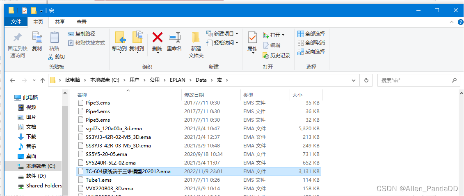Screen dimensions: 464x196
Task: Select file SS5Y5-20-05.ema
Action: (x=199, y=154)
